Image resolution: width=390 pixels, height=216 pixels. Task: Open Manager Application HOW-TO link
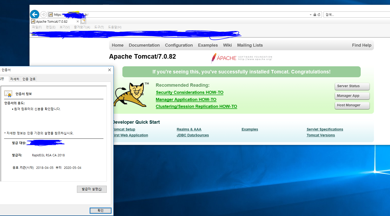pos(186,99)
